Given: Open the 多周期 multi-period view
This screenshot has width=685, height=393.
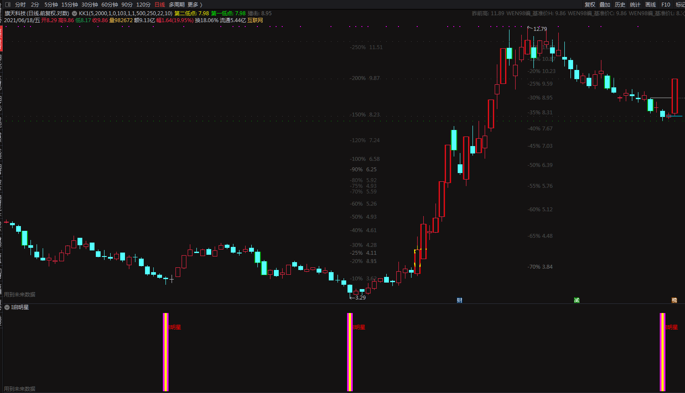Looking at the screenshot, I should (x=176, y=4).
